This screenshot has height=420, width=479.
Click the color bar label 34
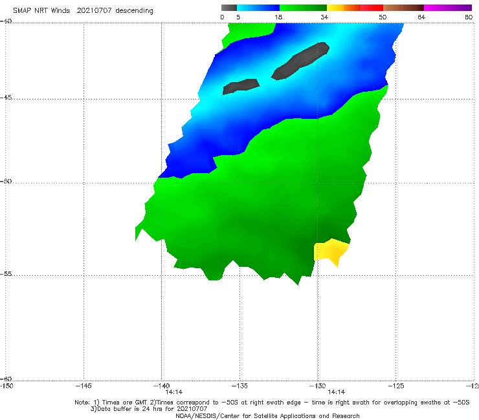point(324,17)
